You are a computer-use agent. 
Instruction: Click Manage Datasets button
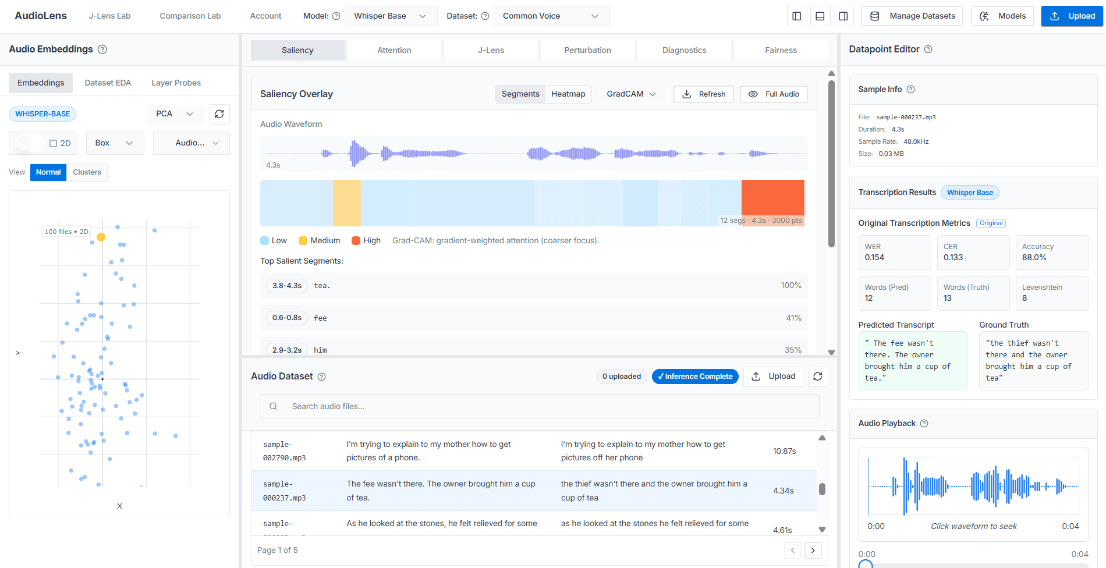click(912, 16)
